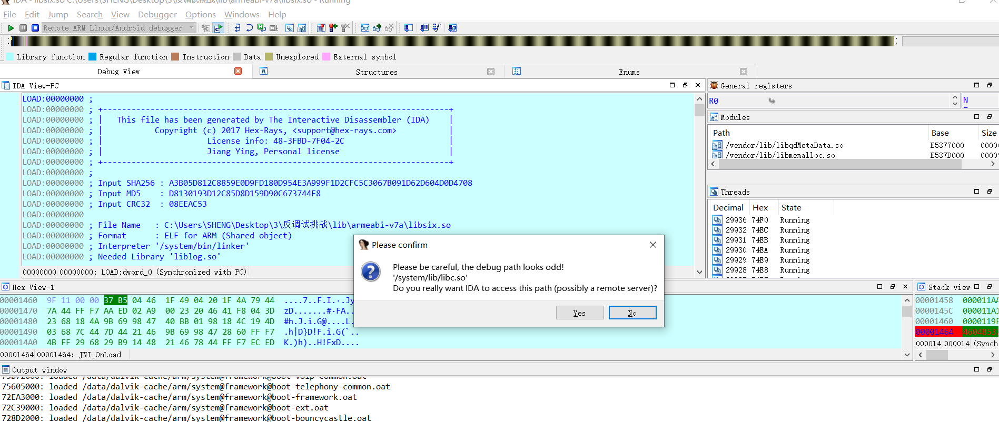Click the Path column header in Modules
The height and width of the screenshot is (422, 999).
coord(819,133)
